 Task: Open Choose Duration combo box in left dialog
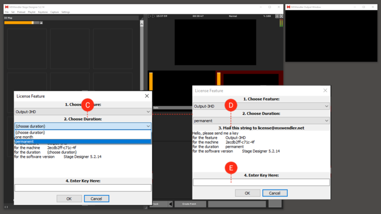83,126
